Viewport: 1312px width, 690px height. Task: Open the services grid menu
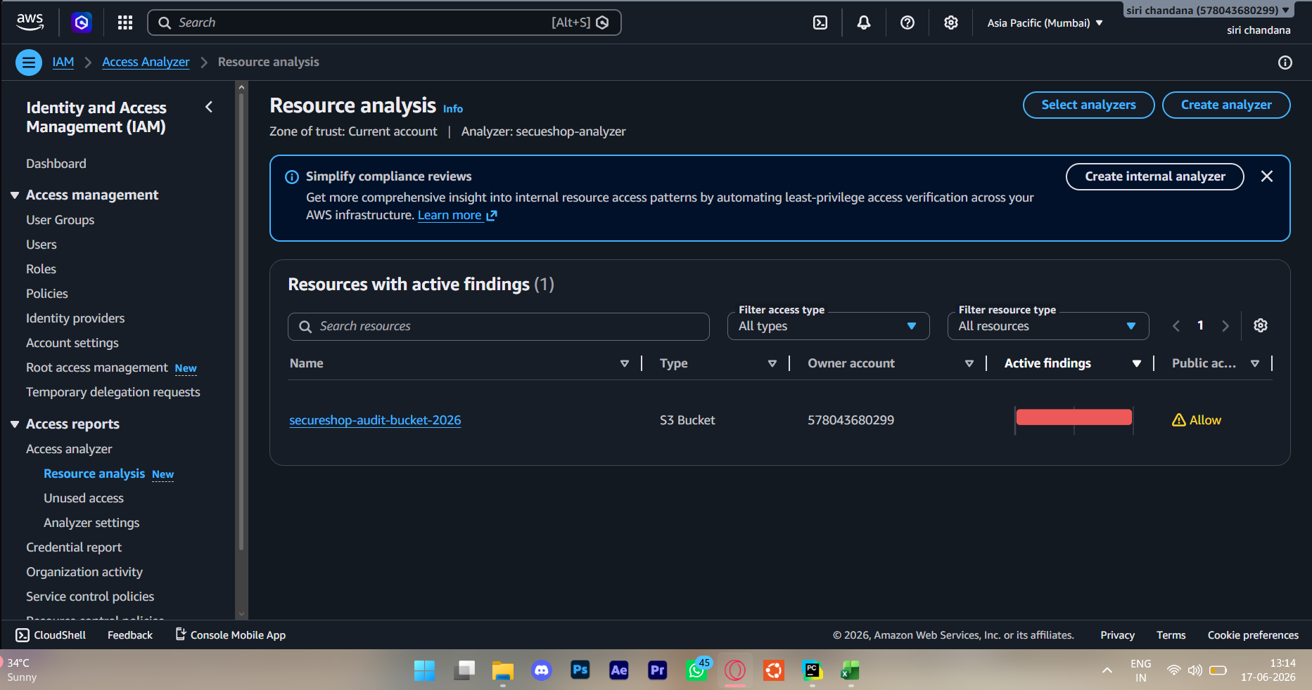point(125,22)
